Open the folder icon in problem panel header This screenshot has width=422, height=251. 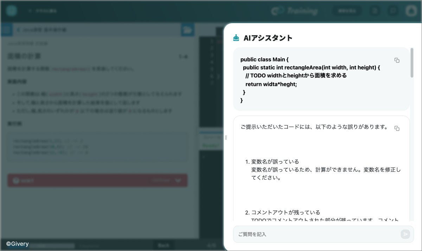pyautogui.click(x=187, y=30)
